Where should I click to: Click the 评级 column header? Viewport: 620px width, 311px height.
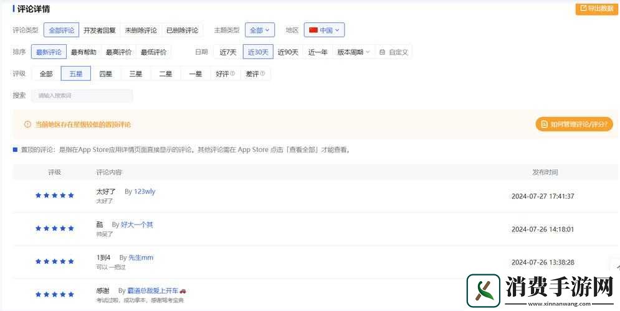click(55, 172)
